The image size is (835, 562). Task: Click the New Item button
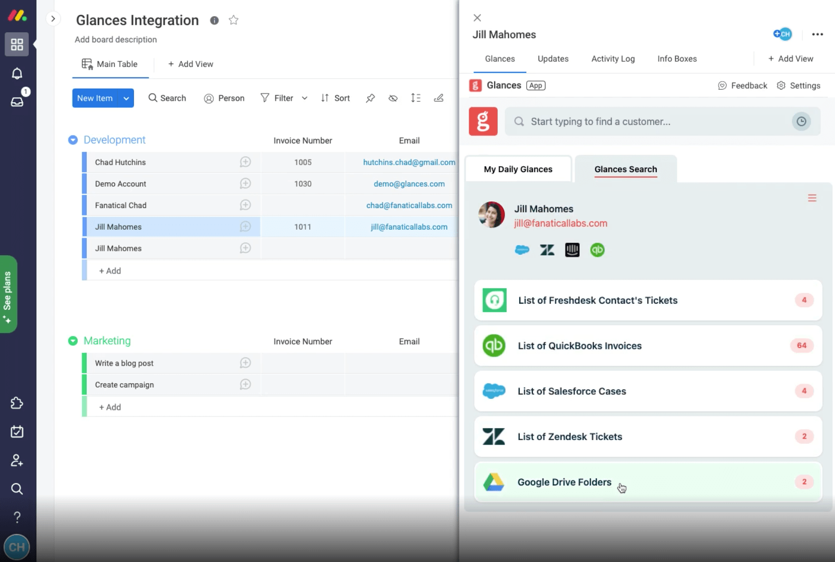[x=95, y=98]
